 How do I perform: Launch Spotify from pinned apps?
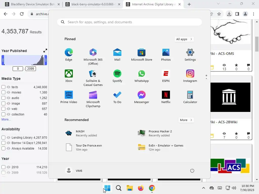coord(117,76)
